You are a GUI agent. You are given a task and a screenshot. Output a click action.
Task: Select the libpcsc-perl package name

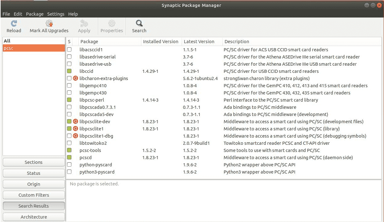click(92, 100)
